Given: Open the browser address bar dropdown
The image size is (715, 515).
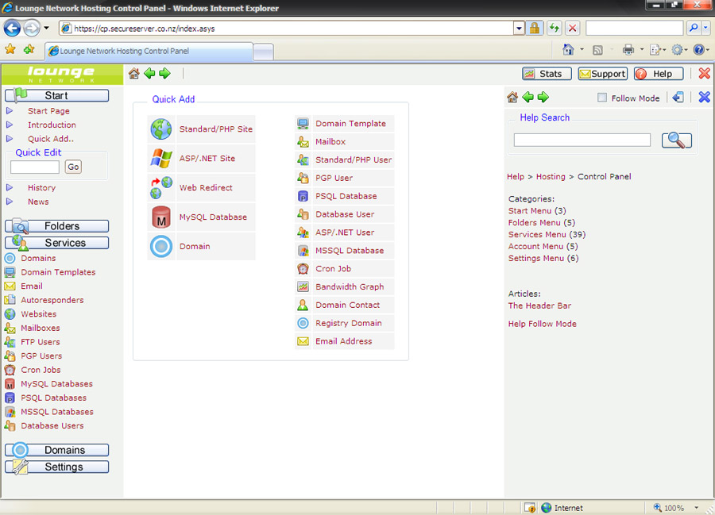Looking at the screenshot, I should pos(519,29).
